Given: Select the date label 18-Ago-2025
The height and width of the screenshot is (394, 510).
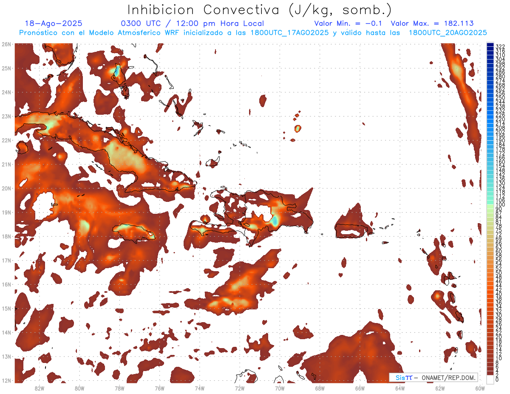Looking at the screenshot, I should point(54,24).
